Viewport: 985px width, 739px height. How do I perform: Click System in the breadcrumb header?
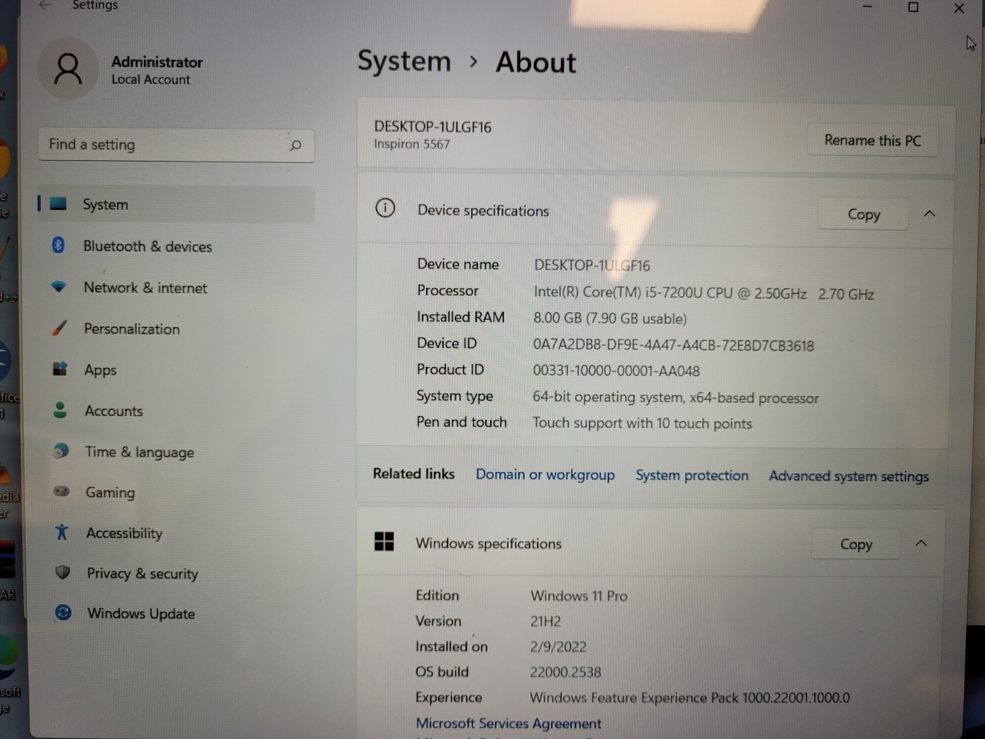pos(404,61)
